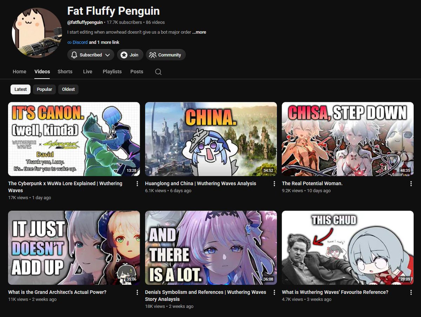Click the '17.7K subscribers' text

tap(125, 22)
